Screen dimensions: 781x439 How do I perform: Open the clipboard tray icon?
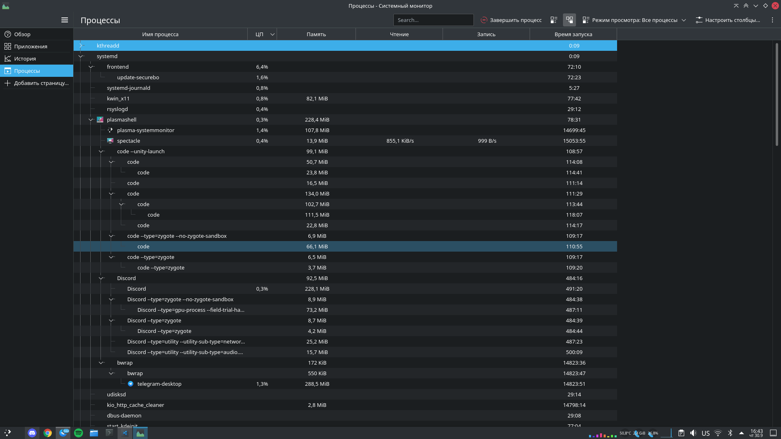(x=681, y=433)
